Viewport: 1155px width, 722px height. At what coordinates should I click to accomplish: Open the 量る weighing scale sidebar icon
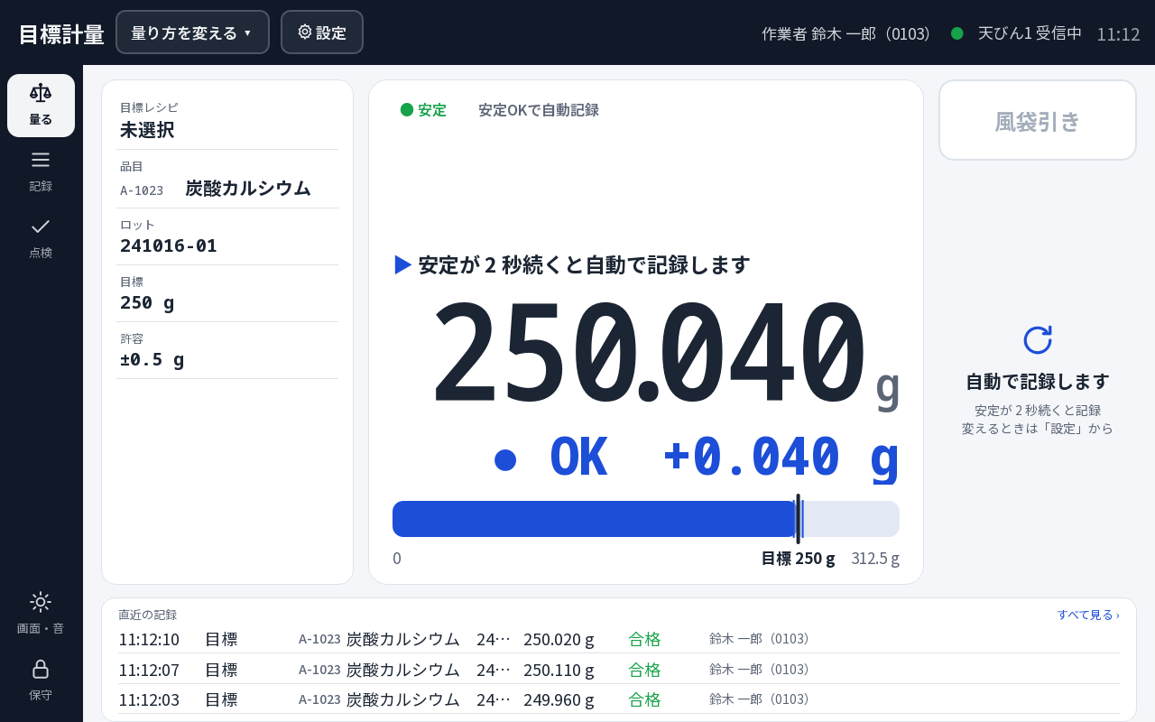click(41, 106)
